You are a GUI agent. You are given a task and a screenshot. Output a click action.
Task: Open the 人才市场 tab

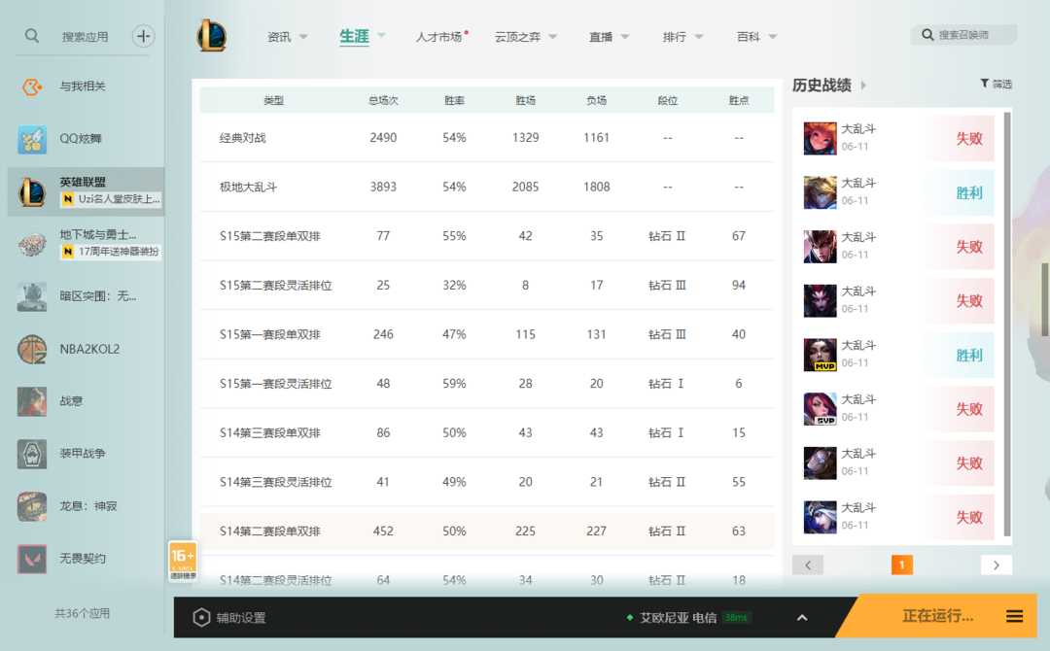pyautogui.click(x=440, y=36)
